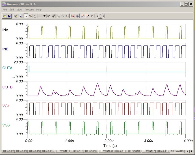Viewport: 195px width, 155px height.
Task: Click the Save diskette icon
Action: pyautogui.click(x=9, y=16)
